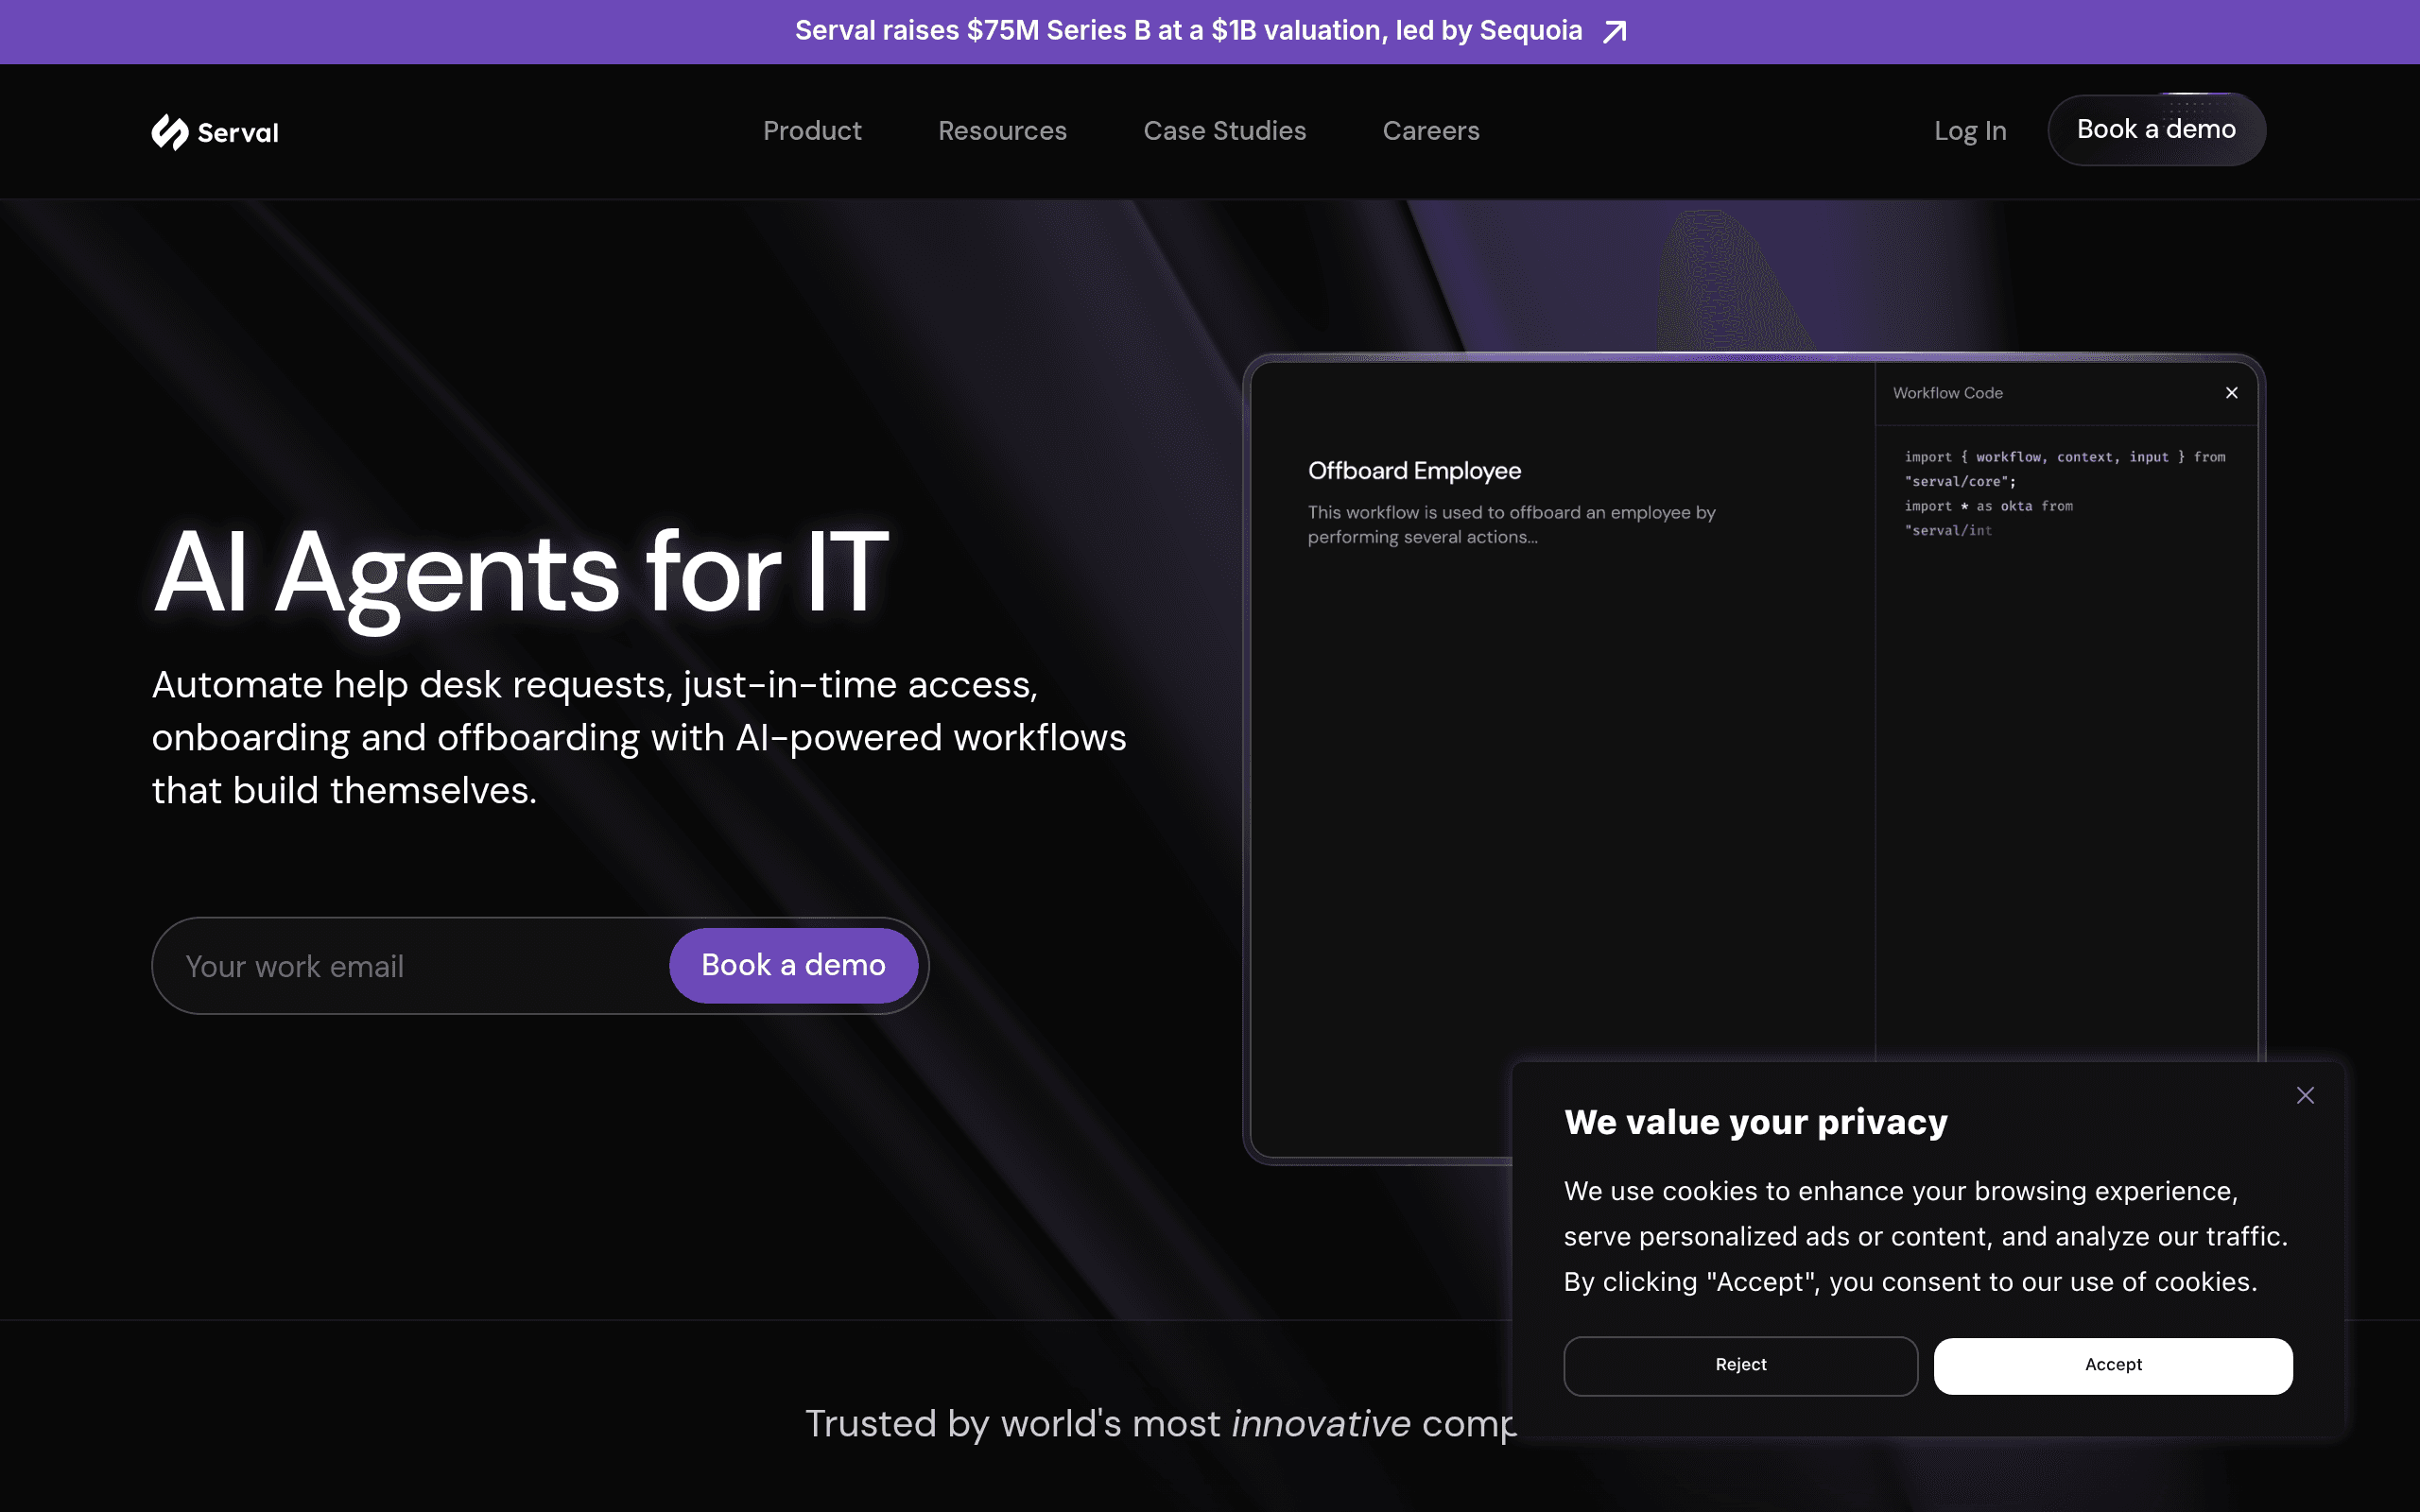Click the Offboard Employee workflow description
Viewport: 2420px width, 1512px height.
tap(1511, 525)
